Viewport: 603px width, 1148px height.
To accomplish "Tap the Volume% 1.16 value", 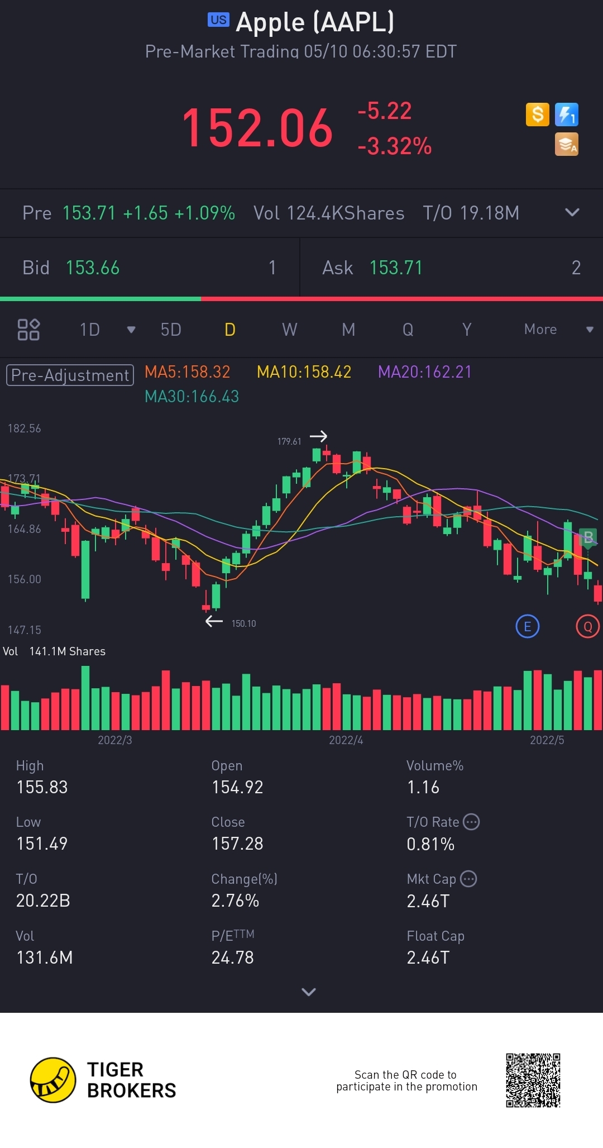I will click(x=423, y=787).
